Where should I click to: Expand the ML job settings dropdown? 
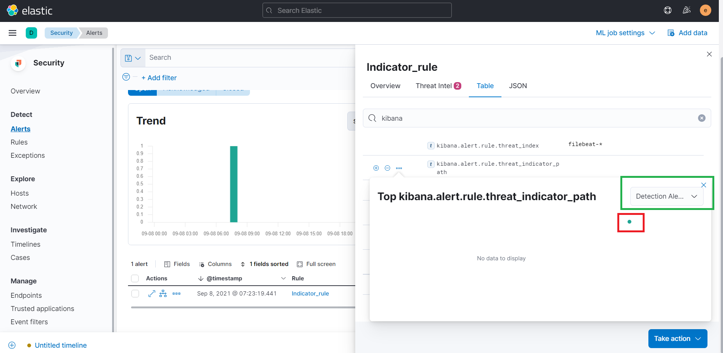(625, 33)
